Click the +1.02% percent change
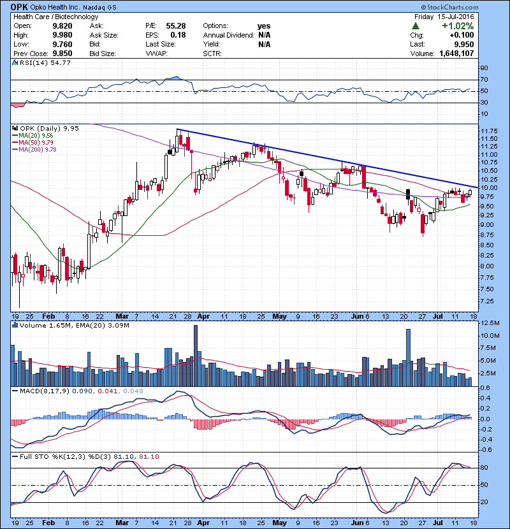Screen dimensions: 510x529 coord(458,26)
